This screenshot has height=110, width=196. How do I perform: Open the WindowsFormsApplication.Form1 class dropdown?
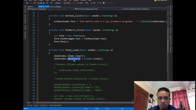pyautogui.click(x=98, y=9)
